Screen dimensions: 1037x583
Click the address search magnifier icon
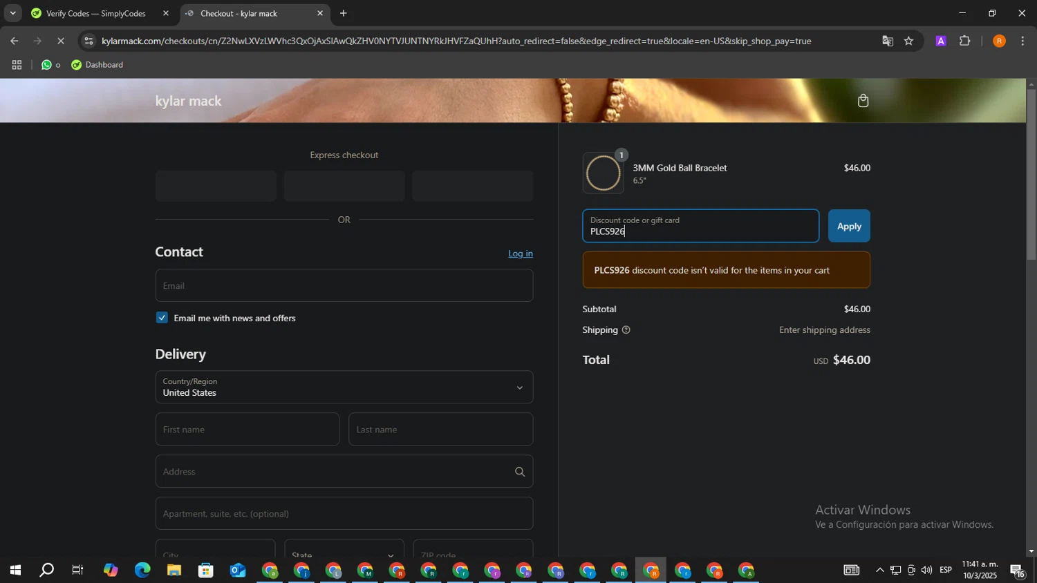click(x=520, y=472)
